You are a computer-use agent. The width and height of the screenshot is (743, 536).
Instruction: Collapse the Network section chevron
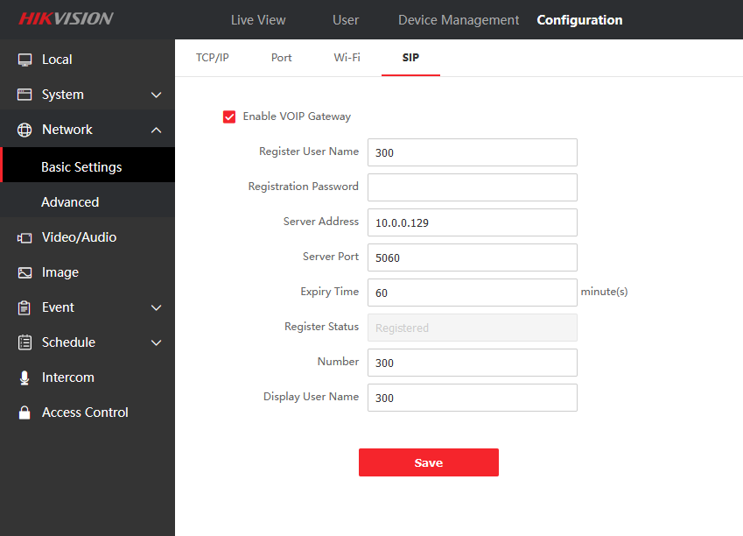pyautogui.click(x=157, y=130)
